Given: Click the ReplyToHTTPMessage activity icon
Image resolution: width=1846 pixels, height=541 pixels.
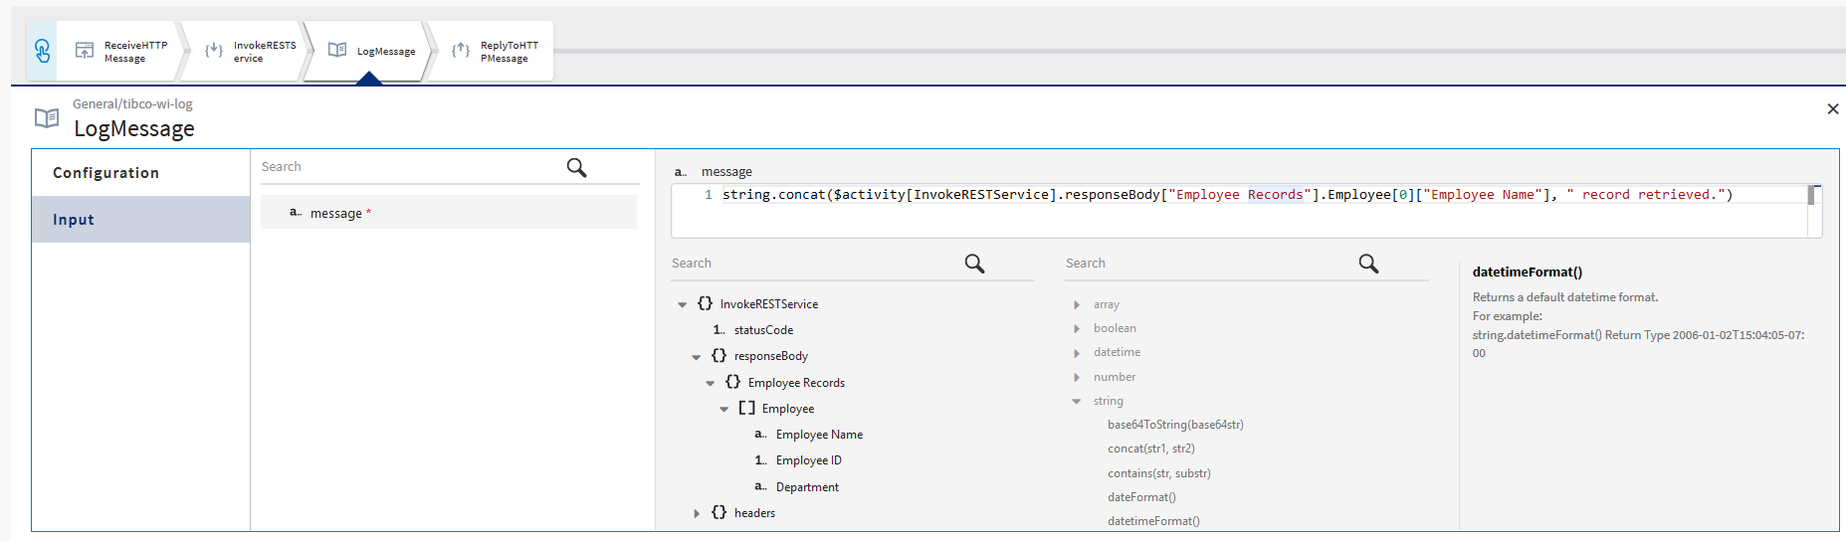Looking at the screenshot, I should pyautogui.click(x=461, y=51).
